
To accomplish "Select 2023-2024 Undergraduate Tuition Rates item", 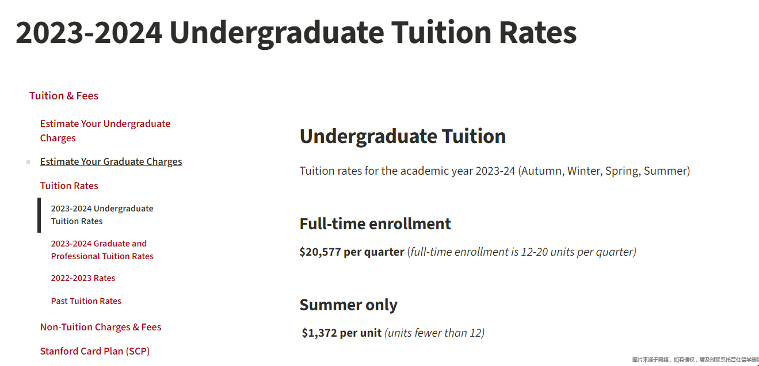I will pos(102,215).
